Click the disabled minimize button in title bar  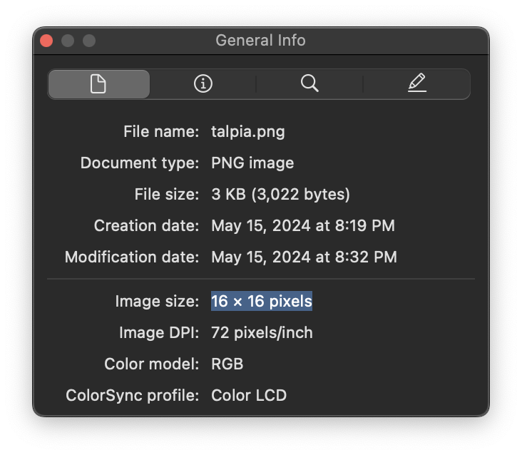tap(68, 41)
